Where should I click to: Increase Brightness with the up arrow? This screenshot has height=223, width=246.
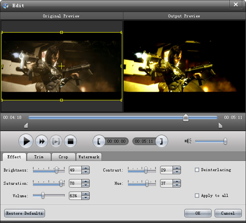[86, 168]
